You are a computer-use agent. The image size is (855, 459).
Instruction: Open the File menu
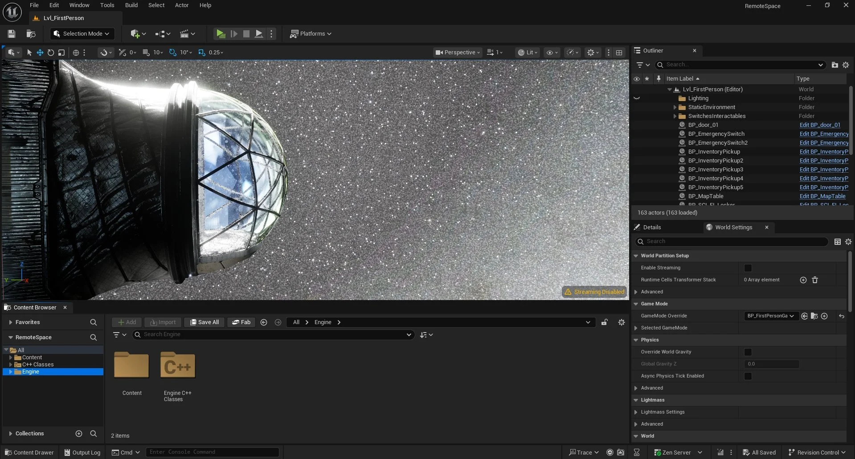(34, 5)
